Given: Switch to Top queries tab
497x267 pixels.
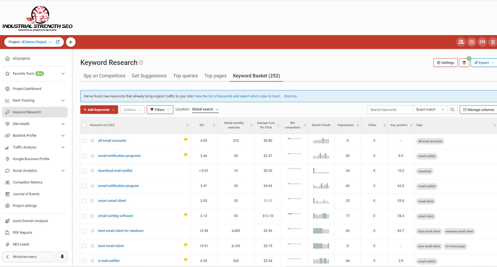Looking at the screenshot, I should click(186, 76).
